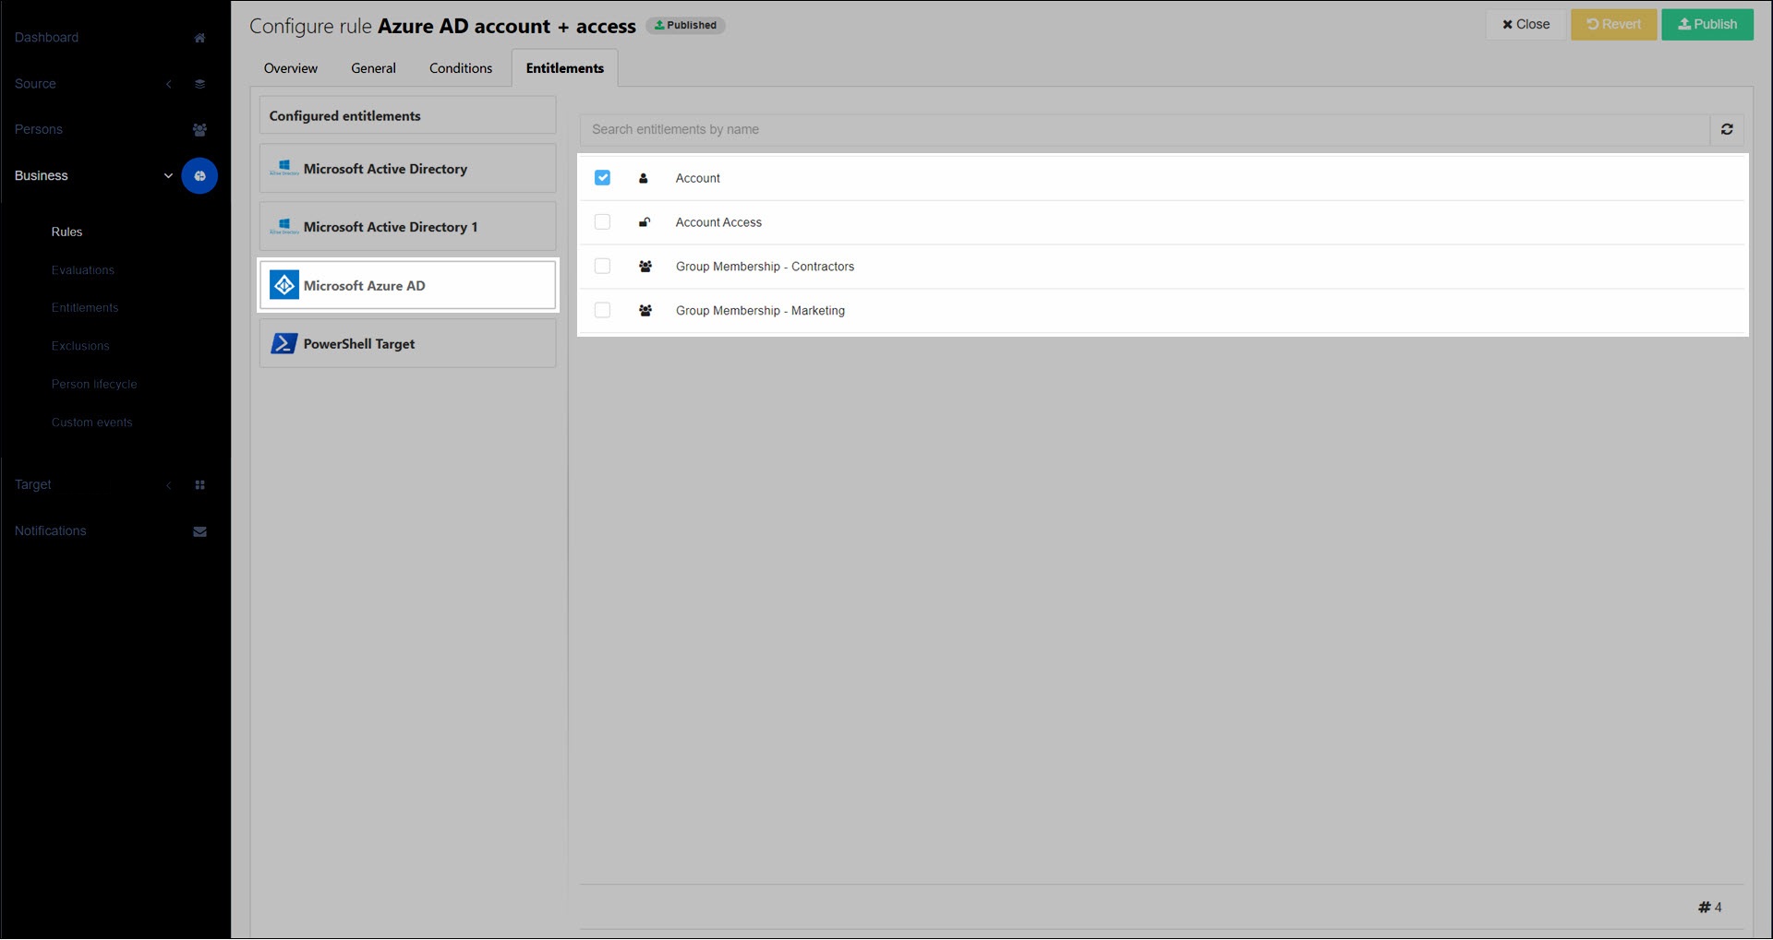This screenshot has height=940, width=1773.
Task: Click the Microsoft Active Directory Windows logo icon
Action: [x=283, y=168]
